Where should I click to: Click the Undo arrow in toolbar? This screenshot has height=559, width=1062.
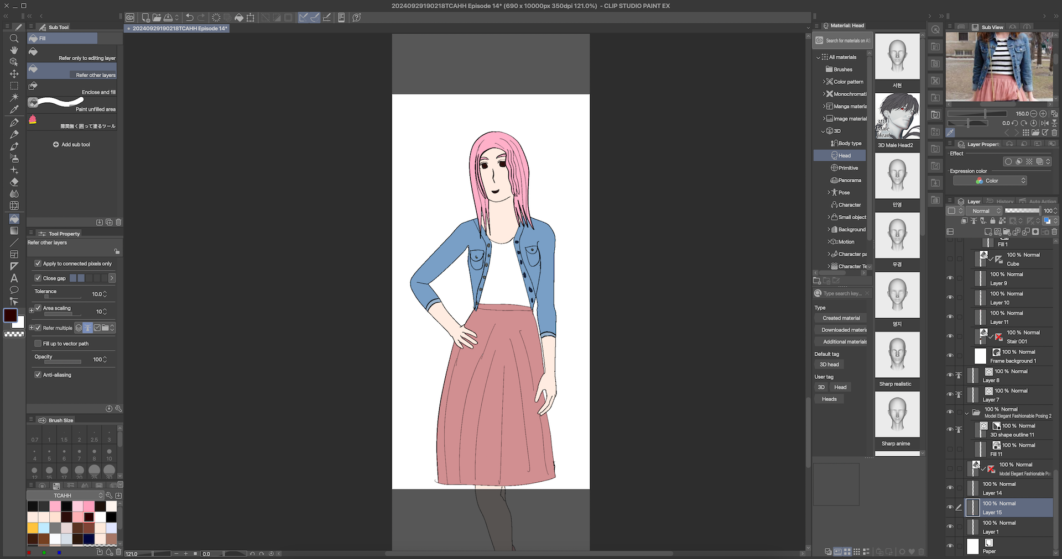189,18
